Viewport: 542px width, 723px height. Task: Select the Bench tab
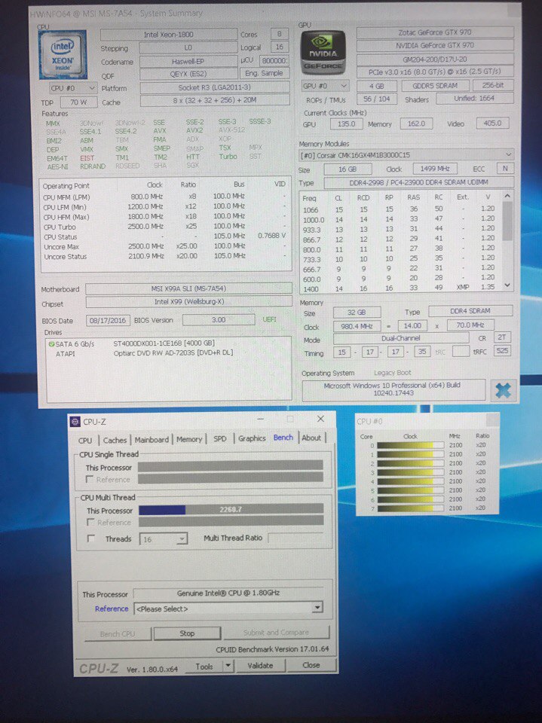[283, 437]
